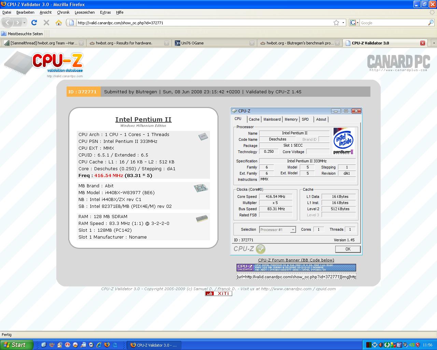Image resolution: width=437 pixels, height=350 pixels.
Task: Click the OK button in CPU-Z window
Action: pyautogui.click(x=348, y=249)
